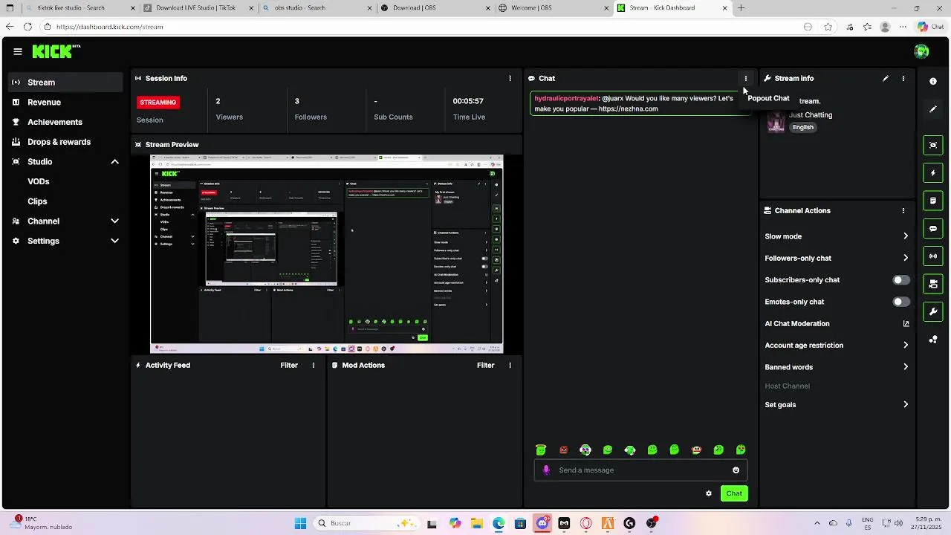Toggle the broadcast signal widget icon

click(x=933, y=256)
